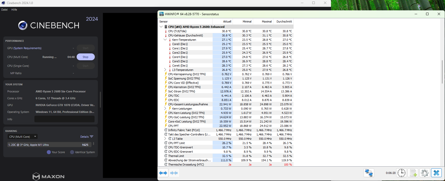445x181 pixels.
Task: Select the CPU PPT Limit row
Action: pos(226,143)
